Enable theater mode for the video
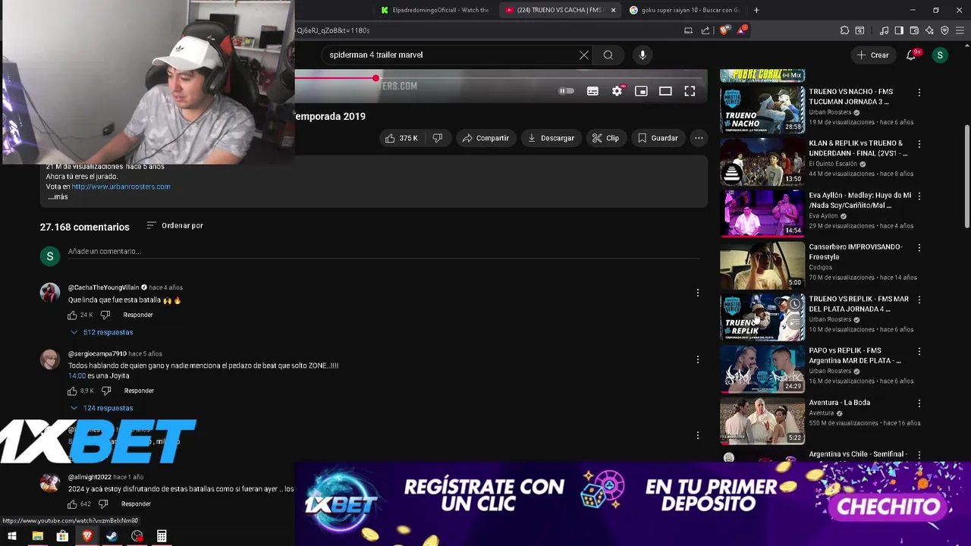Image resolution: width=971 pixels, height=546 pixels. click(665, 91)
